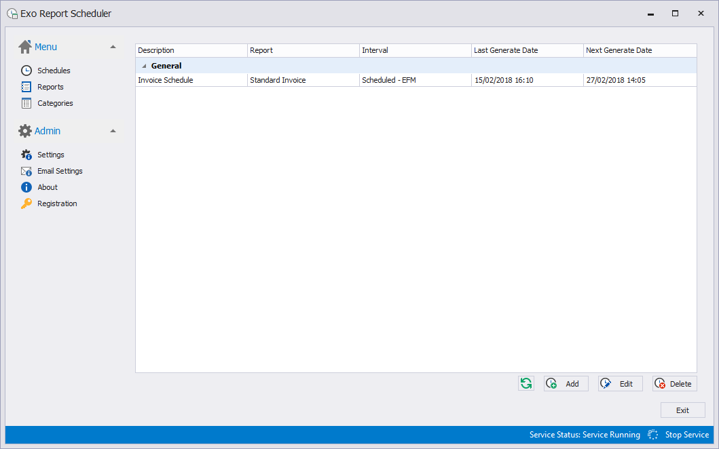
Task: Stop the running service
Action: (x=686, y=435)
